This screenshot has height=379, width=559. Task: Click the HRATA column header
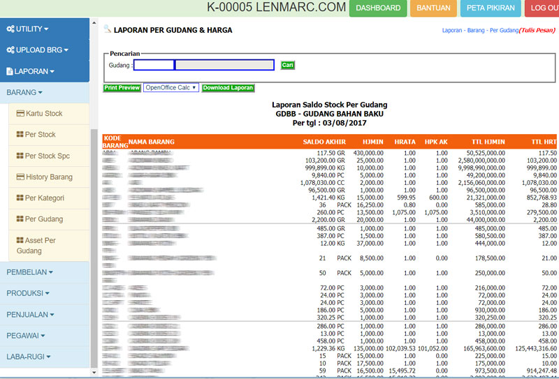[405, 142]
